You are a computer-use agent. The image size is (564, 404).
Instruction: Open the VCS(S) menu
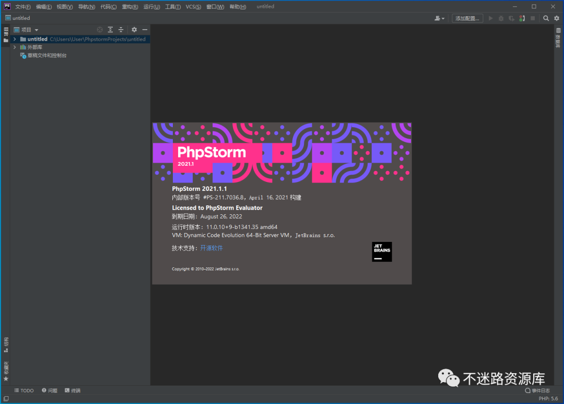[x=193, y=7]
